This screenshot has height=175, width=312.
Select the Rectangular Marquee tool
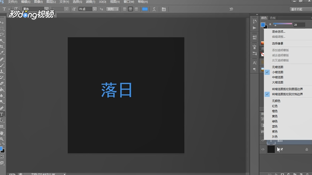pyautogui.click(x=2, y=29)
